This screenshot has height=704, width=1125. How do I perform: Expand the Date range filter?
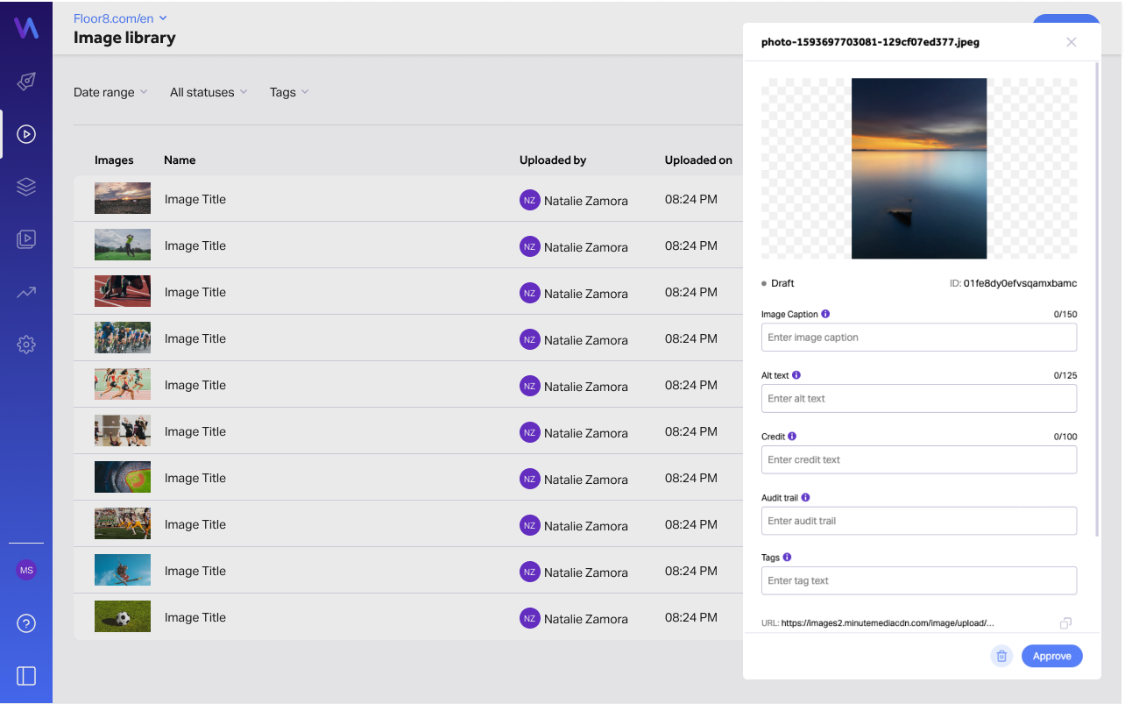pyautogui.click(x=110, y=92)
